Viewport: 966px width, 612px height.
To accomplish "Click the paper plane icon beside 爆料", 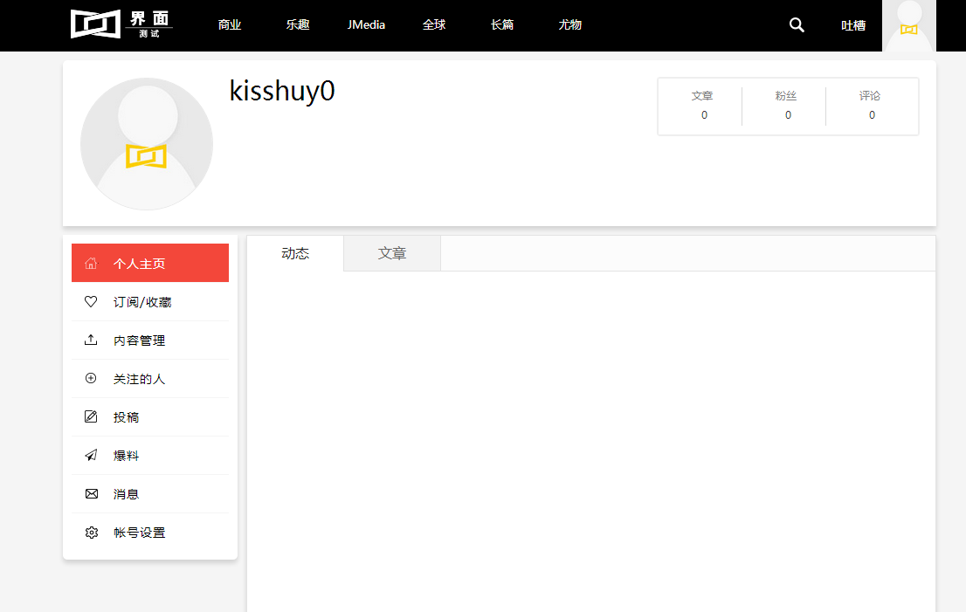I will (91, 455).
